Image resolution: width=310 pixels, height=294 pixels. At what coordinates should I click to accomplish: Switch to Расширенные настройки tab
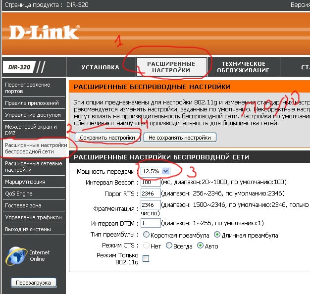tap(171, 67)
